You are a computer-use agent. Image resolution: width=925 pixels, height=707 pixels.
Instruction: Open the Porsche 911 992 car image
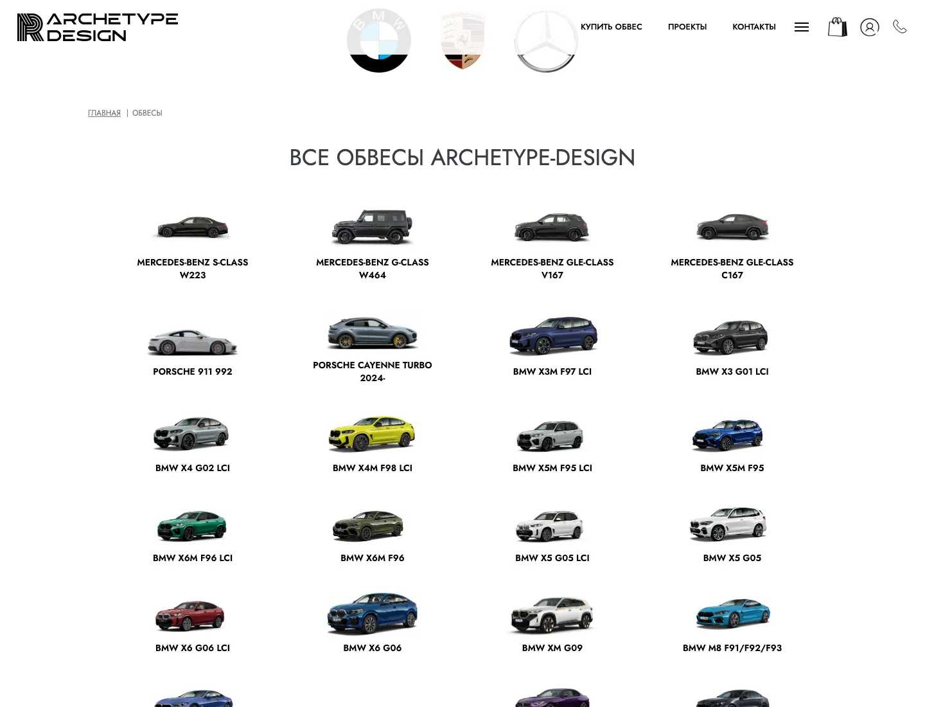click(193, 341)
